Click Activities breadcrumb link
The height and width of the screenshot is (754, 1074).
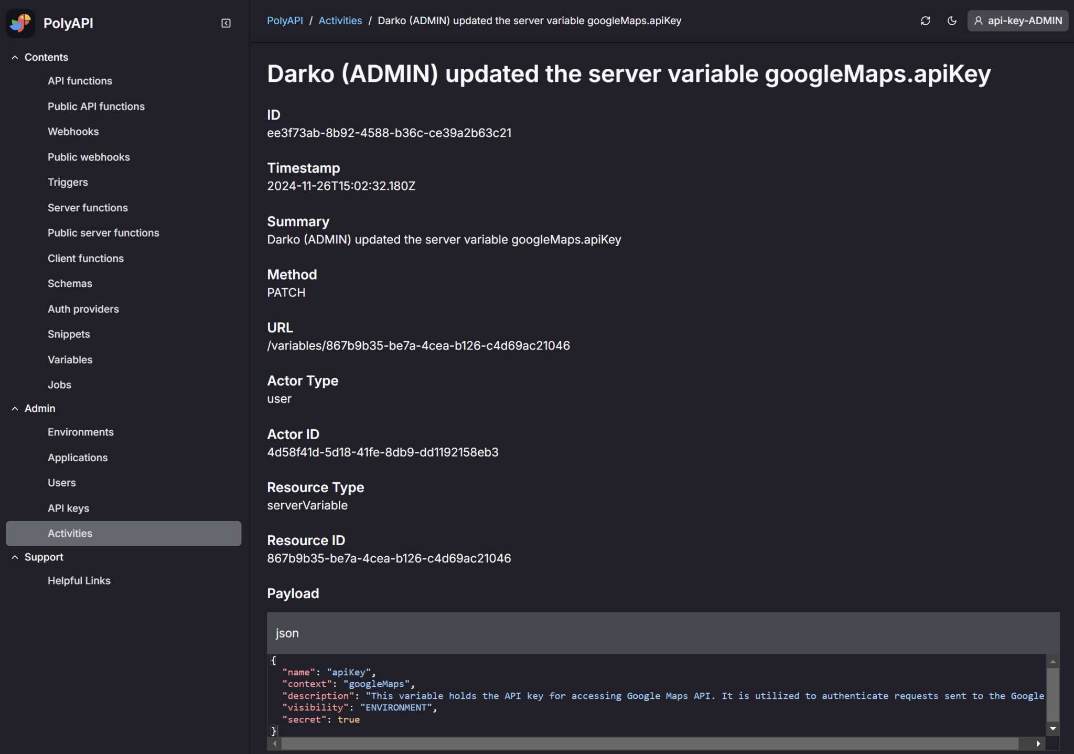pyautogui.click(x=340, y=20)
